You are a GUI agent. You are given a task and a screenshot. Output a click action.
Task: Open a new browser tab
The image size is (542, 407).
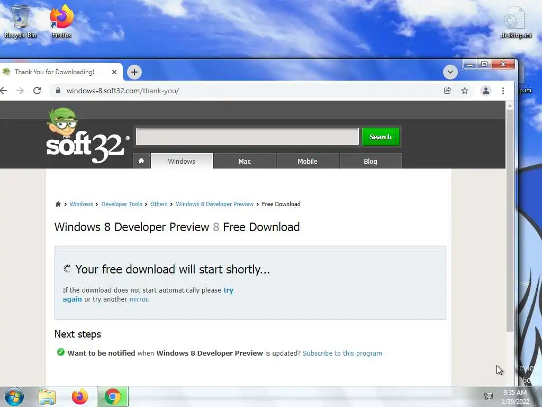[x=134, y=72]
